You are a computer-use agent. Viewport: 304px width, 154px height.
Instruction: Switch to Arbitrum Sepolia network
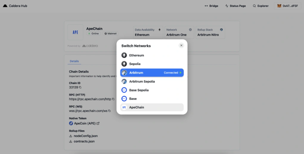click(152, 81)
